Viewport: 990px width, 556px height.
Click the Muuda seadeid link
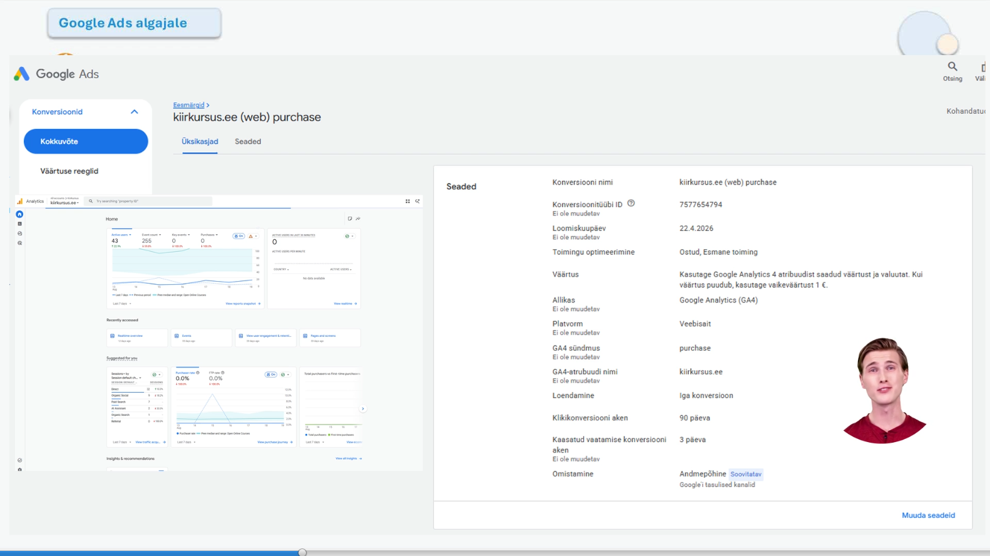[x=928, y=515]
